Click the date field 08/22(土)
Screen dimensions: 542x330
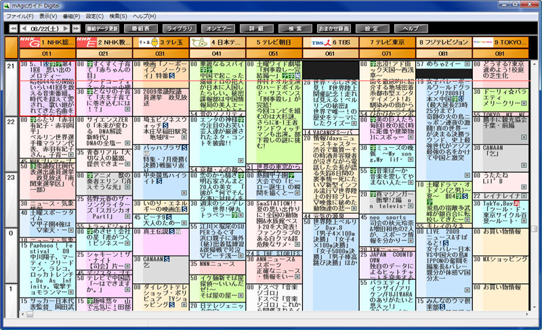pyautogui.click(x=45, y=28)
